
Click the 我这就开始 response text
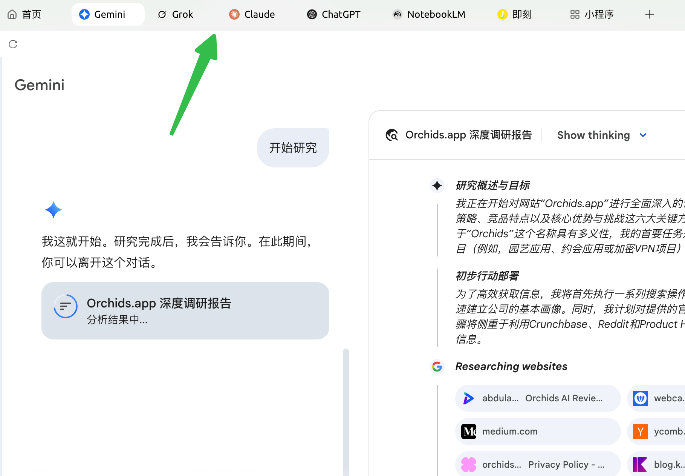tap(178, 252)
